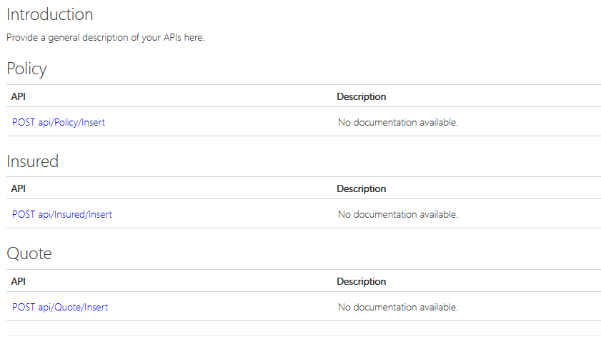The image size is (601, 349).
Task: Select the Description column header in Quote table
Action: (361, 281)
